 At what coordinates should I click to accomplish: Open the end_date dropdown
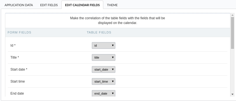(x=104, y=93)
